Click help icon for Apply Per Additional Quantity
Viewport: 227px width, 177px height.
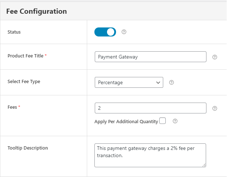[175, 121]
